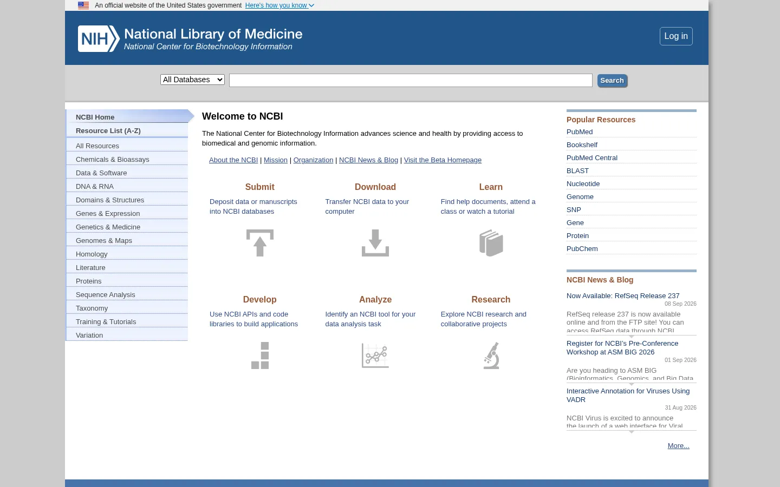Click the Develop building blocks icon
Viewport: 780px width, 487px height.
coord(260,356)
